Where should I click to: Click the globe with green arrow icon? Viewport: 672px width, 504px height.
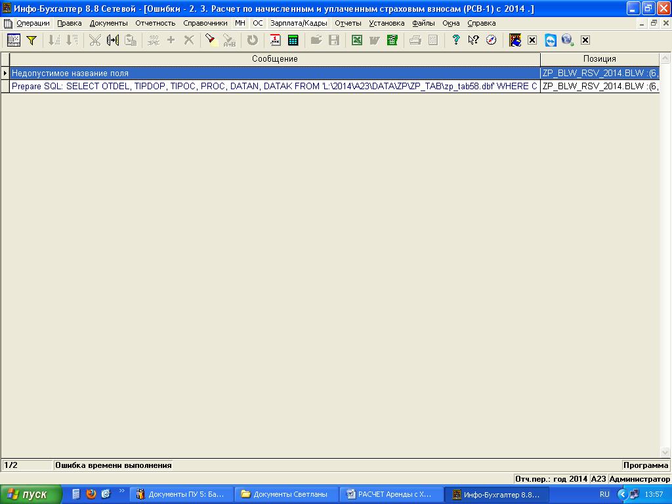[x=568, y=40]
